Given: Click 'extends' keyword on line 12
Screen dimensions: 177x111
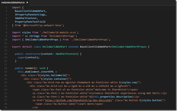Looking at the screenshot, I should point(73,47).
